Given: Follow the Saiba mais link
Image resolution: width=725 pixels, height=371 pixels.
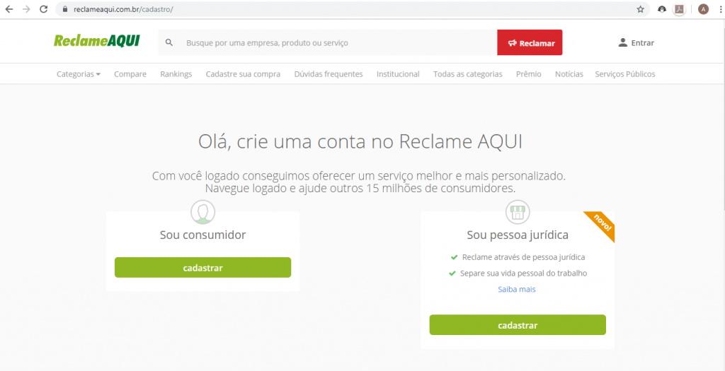Looking at the screenshot, I should point(517,289).
